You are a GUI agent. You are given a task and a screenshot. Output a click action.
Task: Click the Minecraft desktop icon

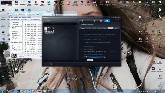point(62,3)
